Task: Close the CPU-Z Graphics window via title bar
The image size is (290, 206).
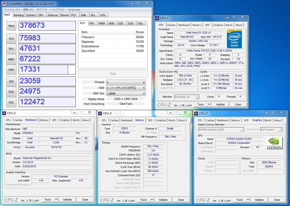Action: [281, 112]
